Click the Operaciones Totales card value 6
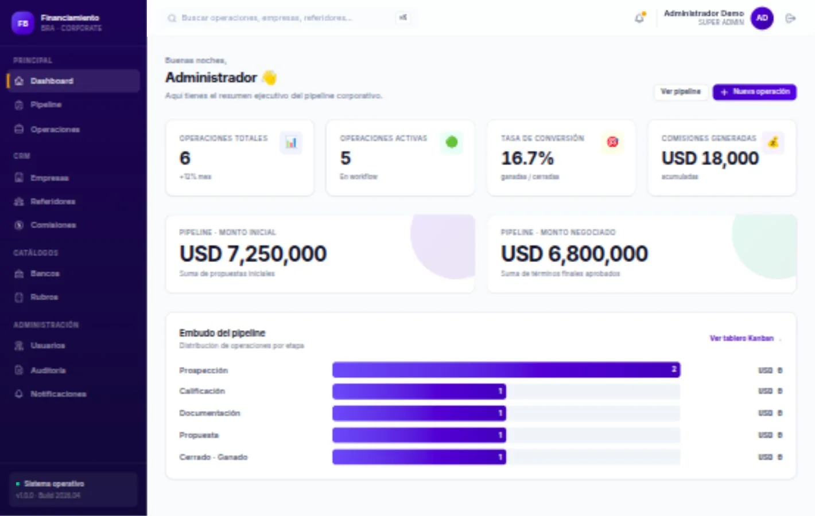The height and width of the screenshot is (516, 815). [x=185, y=158]
